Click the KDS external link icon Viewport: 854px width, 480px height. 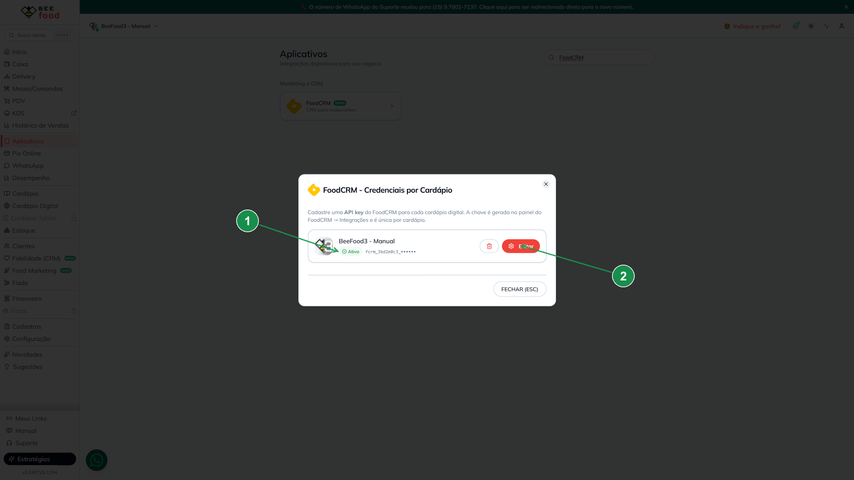click(74, 113)
